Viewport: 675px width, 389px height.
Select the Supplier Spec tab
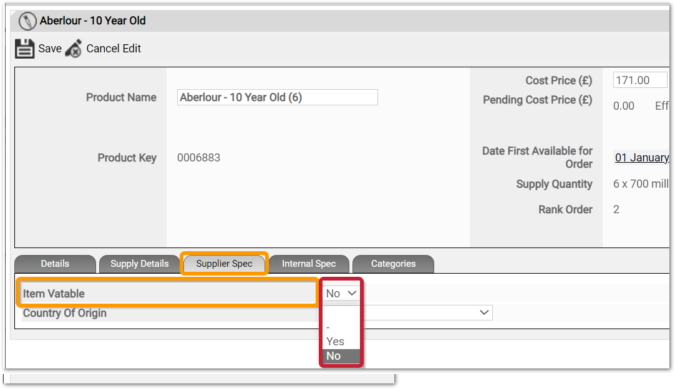pos(225,264)
